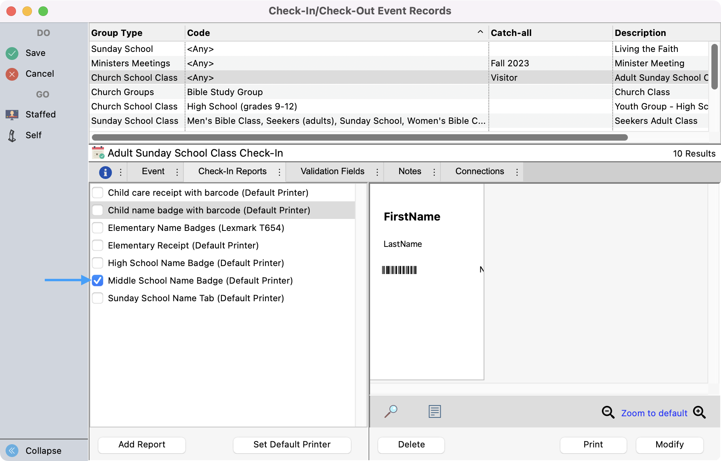Viewport: 721px width, 461px height.
Task: Open the Event tab's options menu
Action: pos(177,172)
